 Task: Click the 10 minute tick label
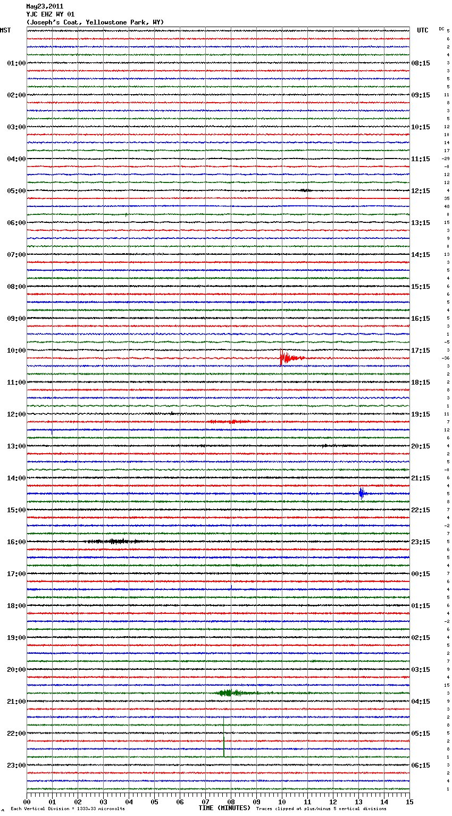tap(282, 802)
